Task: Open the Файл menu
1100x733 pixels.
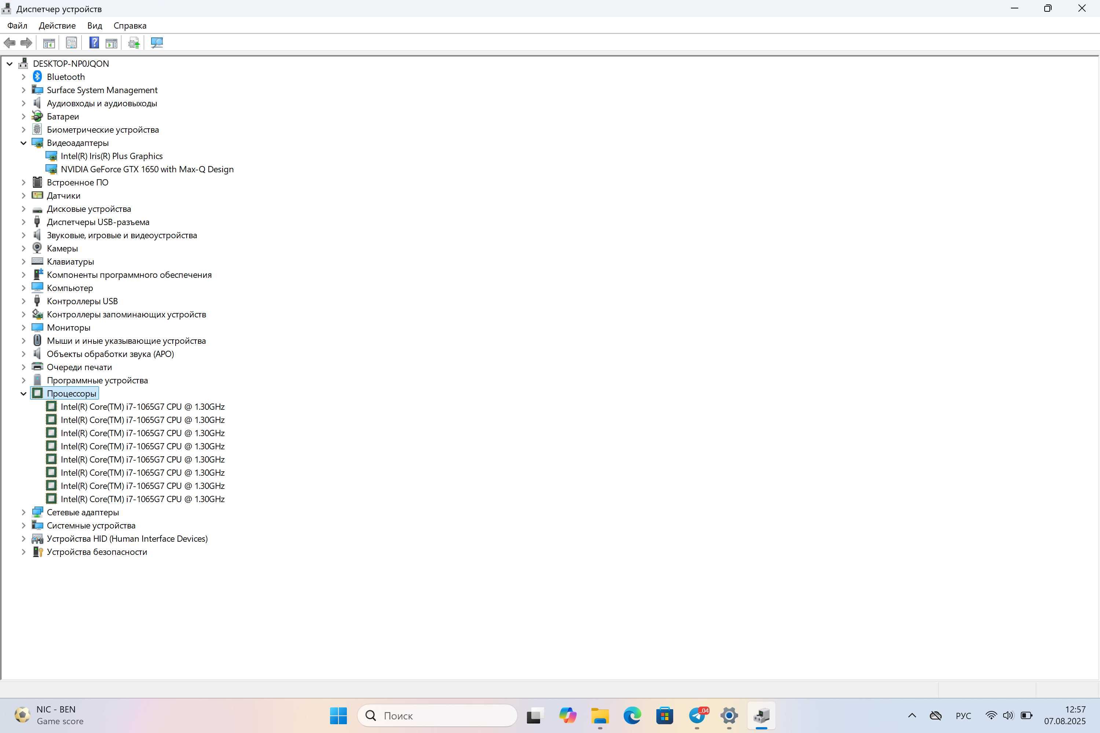Action: pyautogui.click(x=17, y=25)
